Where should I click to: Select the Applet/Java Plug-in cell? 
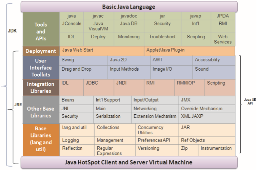(x=190, y=51)
